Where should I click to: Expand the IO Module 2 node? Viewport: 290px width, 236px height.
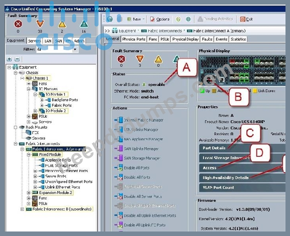pos(35,111)
